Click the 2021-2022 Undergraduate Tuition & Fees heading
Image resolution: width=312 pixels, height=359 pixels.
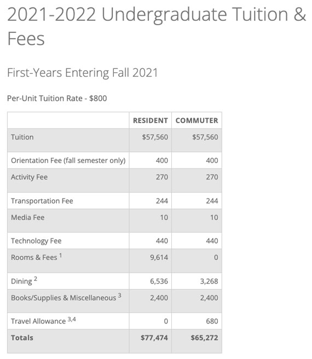157,26
